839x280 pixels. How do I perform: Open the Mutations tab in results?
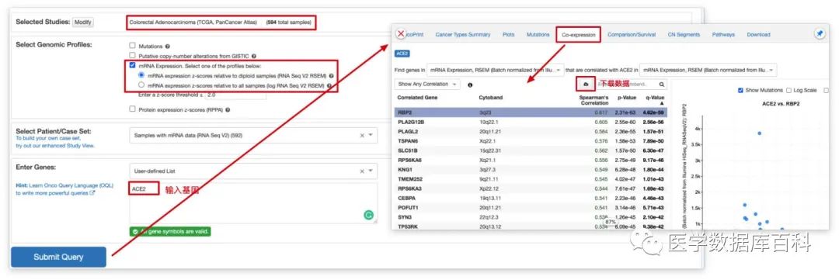tap(538, 34)
